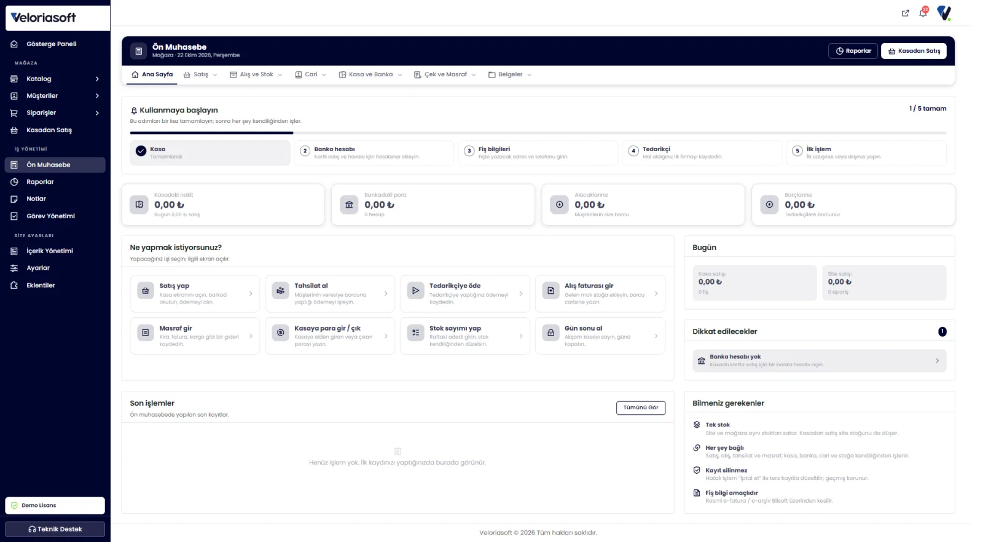Expand the Katalog sidebar menu
The width and height of the screenshot is (983, 542).
pyautogui.click(x=55, y=79)
